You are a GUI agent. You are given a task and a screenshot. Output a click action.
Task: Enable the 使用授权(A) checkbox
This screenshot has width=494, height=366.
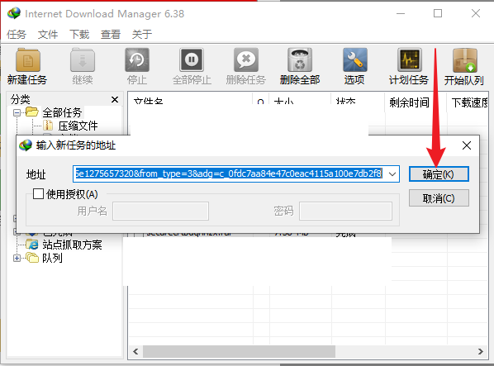click(39, 194)
